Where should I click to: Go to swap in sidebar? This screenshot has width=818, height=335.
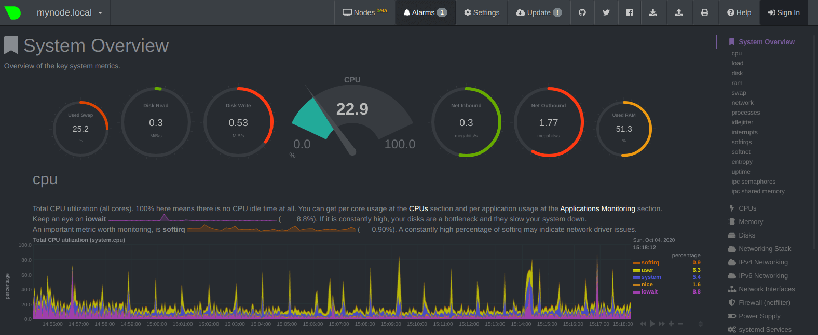point(739,93)
